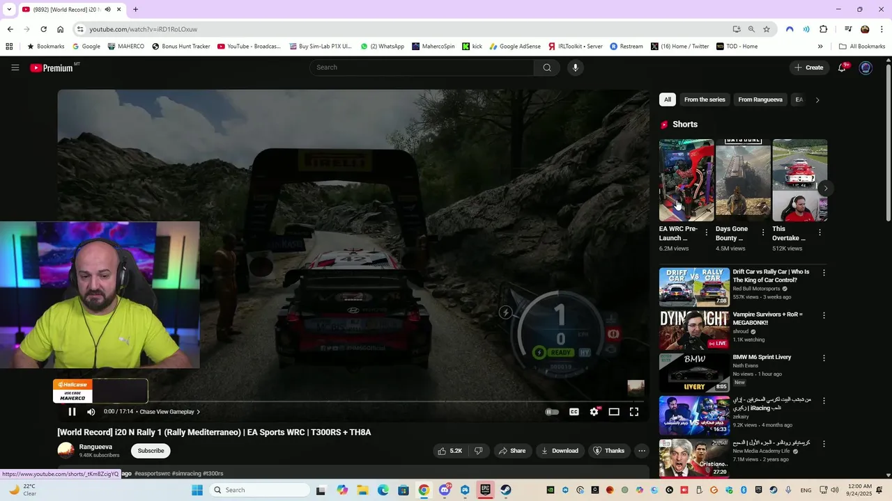Open the account avatar menu
Viewport: 892px width, 501px height.
866,67
